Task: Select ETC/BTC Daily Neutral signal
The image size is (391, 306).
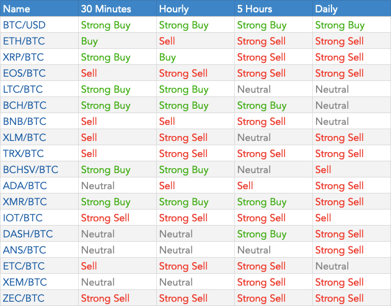Action: [x=332, y=266]
